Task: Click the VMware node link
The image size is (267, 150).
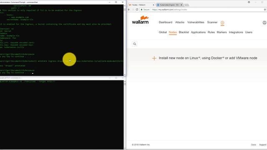Action: point(247,58)
